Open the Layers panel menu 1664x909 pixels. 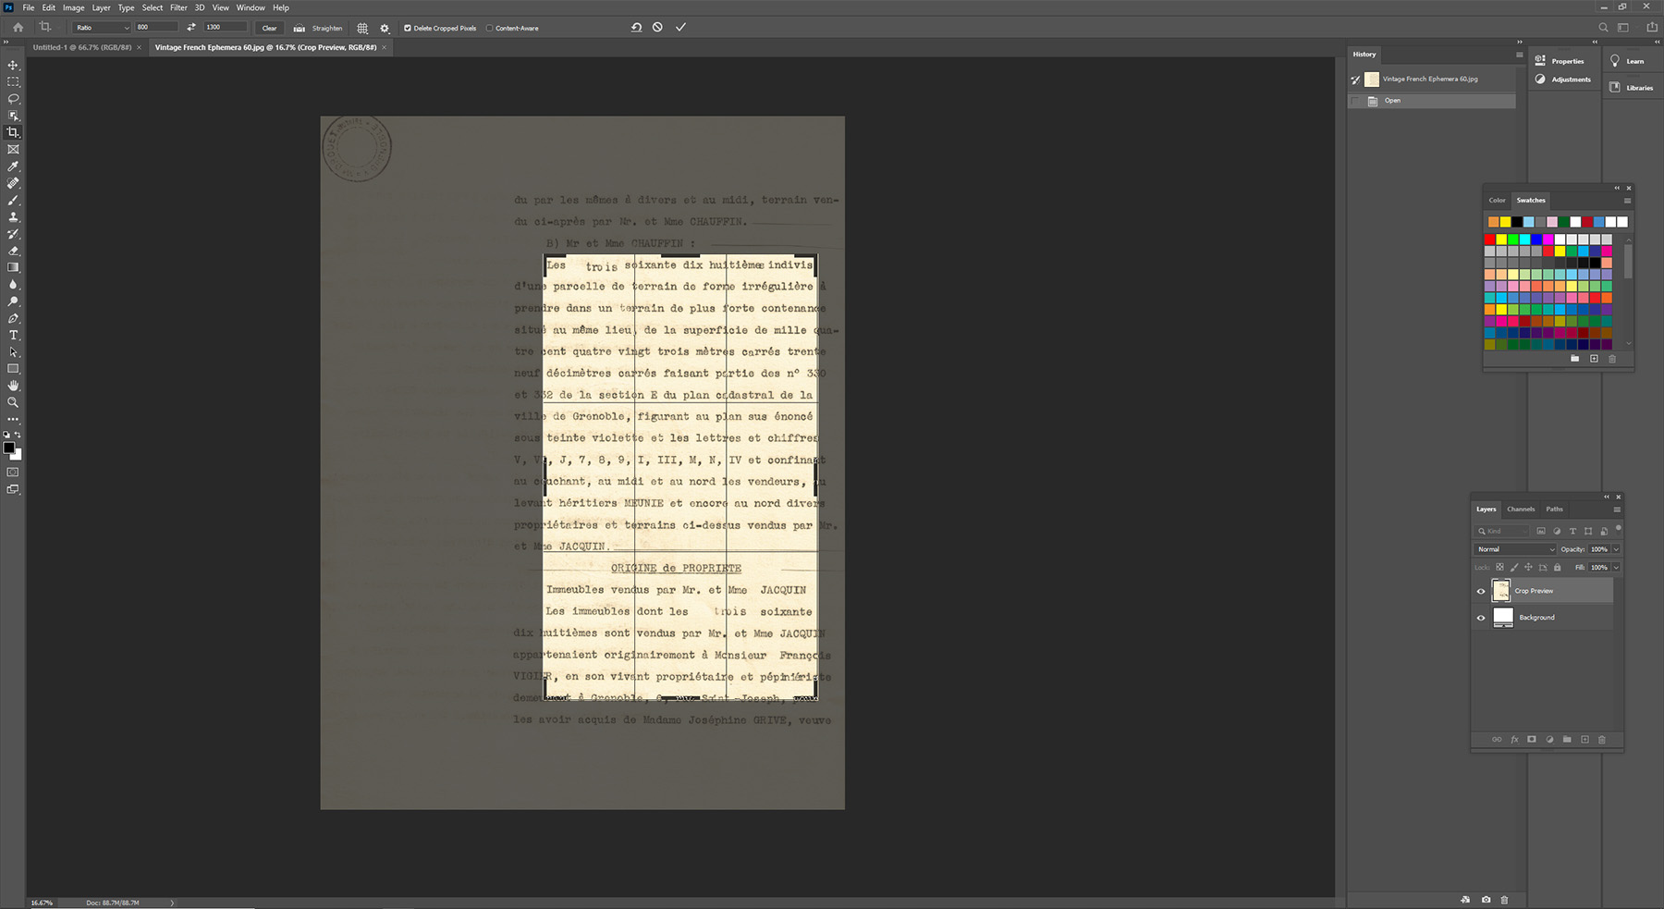(x=1617, y=510)
